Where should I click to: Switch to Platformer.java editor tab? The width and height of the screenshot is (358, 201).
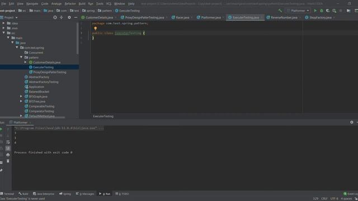[x=210, y=17]
